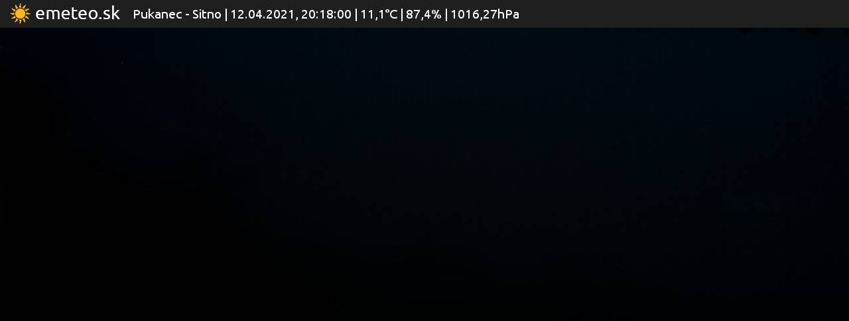Click the separator bar after Sitno
The width and height of the screenshot is (849, 321).
click(x=226, y=15)
